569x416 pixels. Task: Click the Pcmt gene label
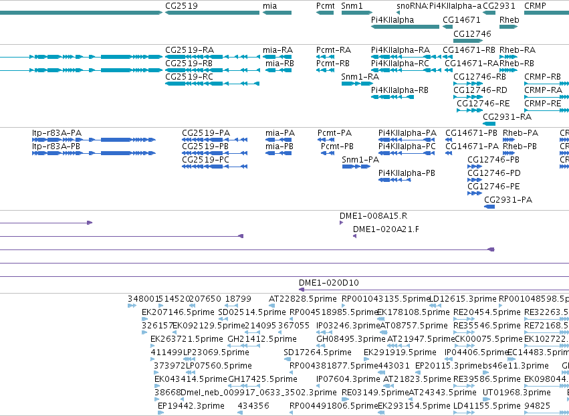[x=325, y=6]
